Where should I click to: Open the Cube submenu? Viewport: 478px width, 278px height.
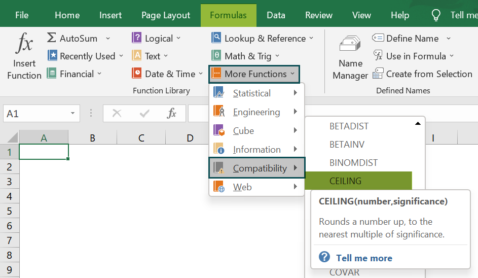[x=256, y=130]
